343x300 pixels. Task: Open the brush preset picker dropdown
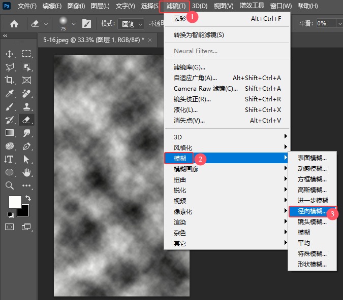pyautogui.click(x=74, y=24)
